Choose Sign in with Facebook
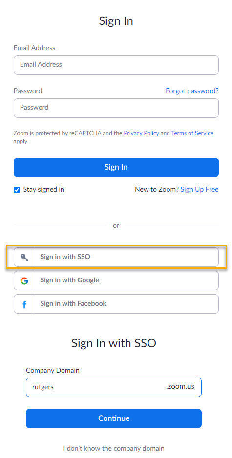Image resolution: width=232 pixels, height=458 pixels. click(x=116, y=304)
